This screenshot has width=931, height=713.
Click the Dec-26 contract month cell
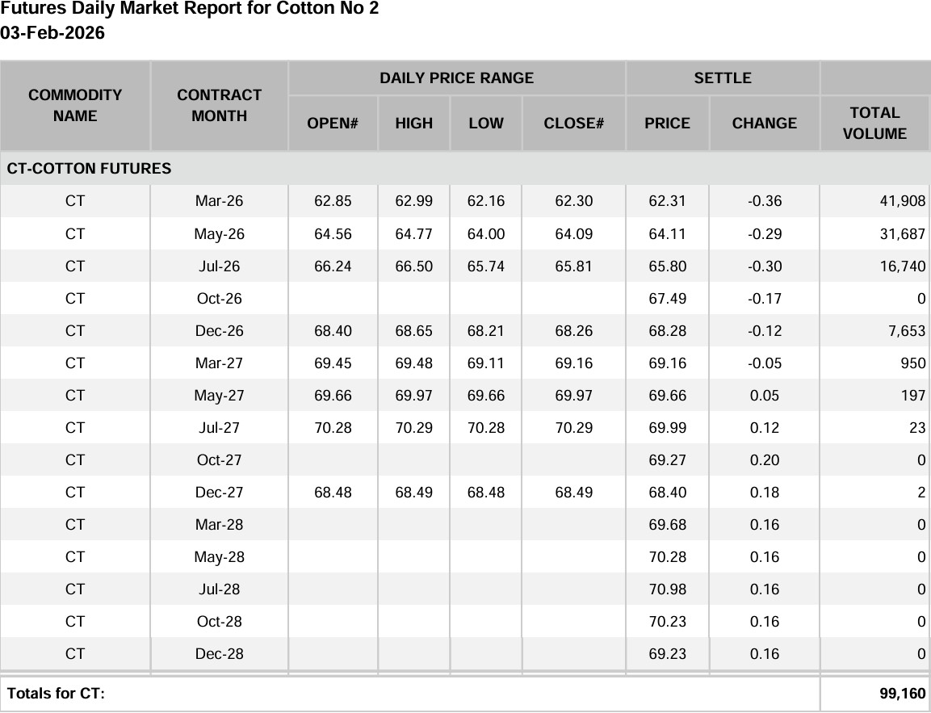click(x=219, y=331)
